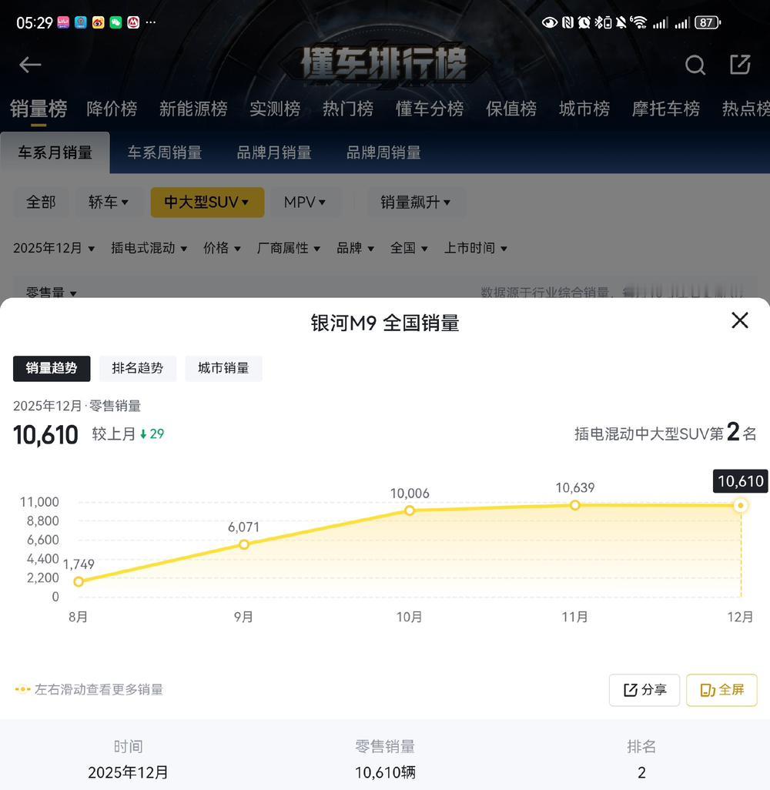
Task: Open the 插电式混动 filter dropdown
Action: coord(149,248)
